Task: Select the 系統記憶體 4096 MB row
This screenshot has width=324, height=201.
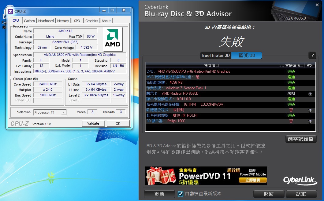Action: click(230, 82)
